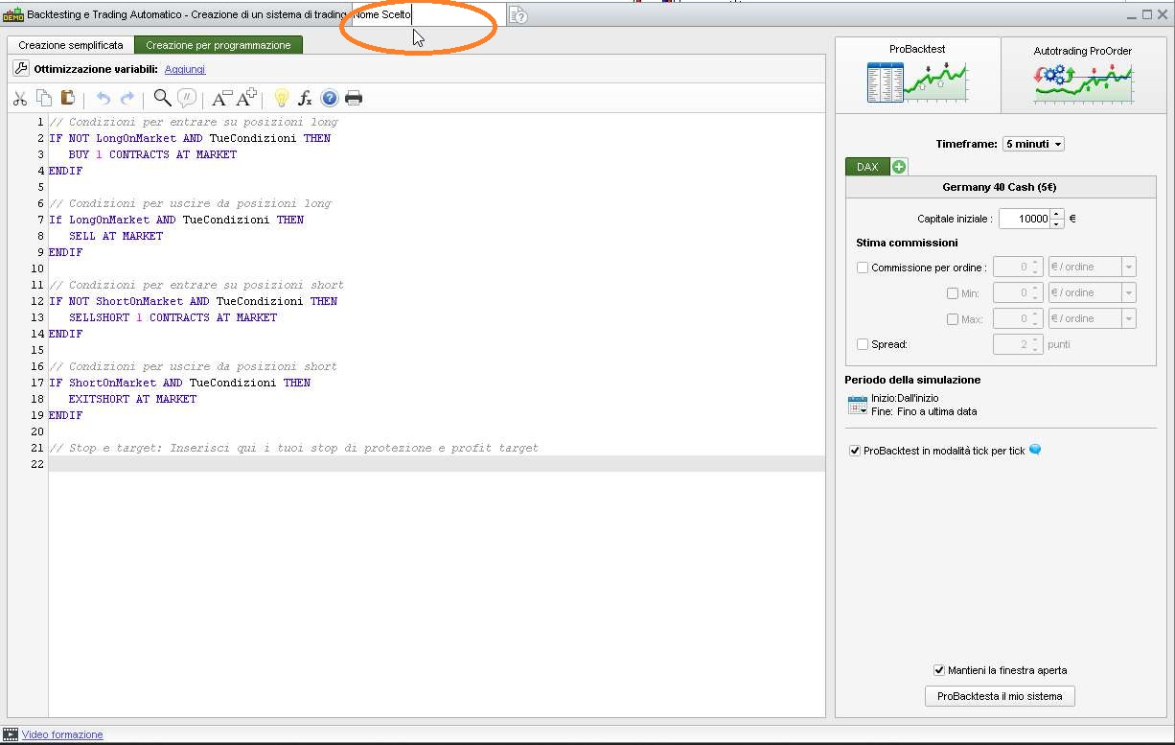Viewport: 1175px width, 745px height.
Task: Open the simulation period calendar icon
Action: click(x=858, y=405)
